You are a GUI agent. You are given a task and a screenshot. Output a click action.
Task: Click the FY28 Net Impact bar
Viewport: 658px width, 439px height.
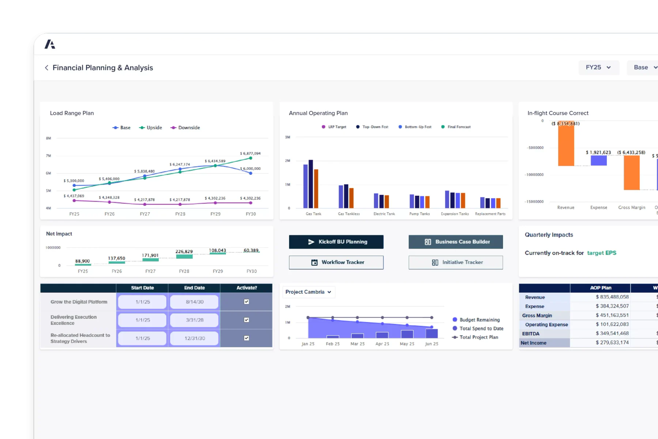coord(184,257)
